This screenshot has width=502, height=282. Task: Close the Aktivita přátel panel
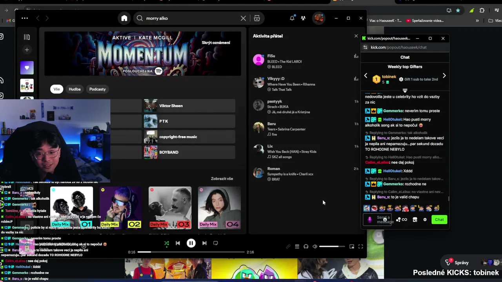pyautogui.click(x=356, y=36)
